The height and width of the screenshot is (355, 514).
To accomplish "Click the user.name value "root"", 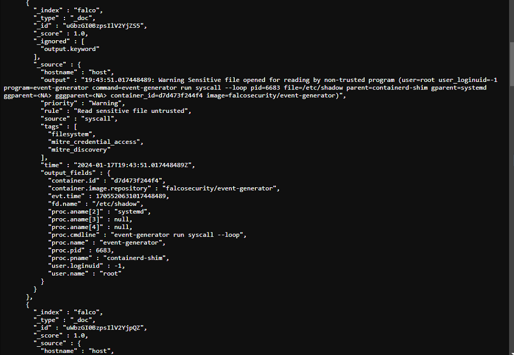I will click(111, 273).
